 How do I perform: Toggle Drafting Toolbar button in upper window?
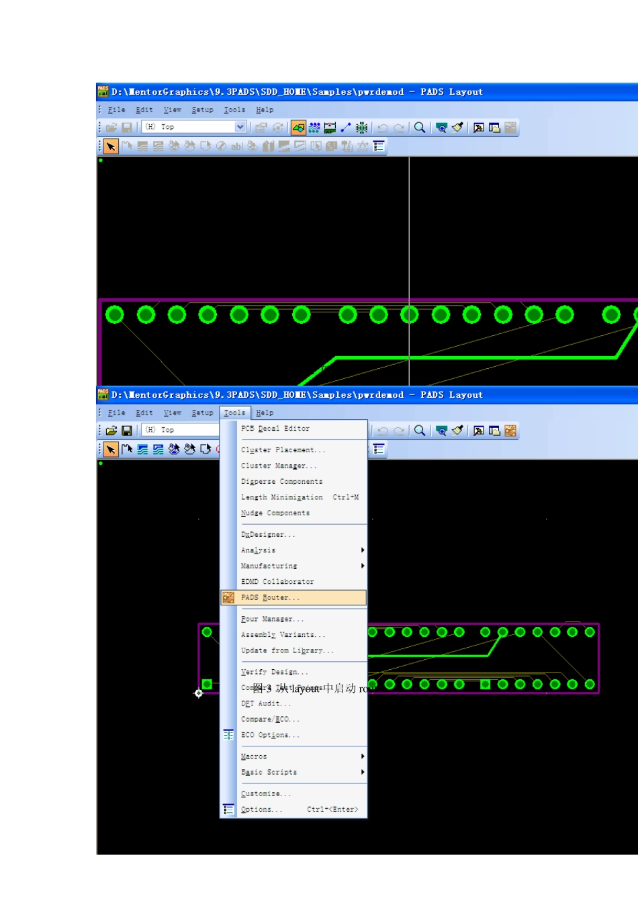coord(299,128)
